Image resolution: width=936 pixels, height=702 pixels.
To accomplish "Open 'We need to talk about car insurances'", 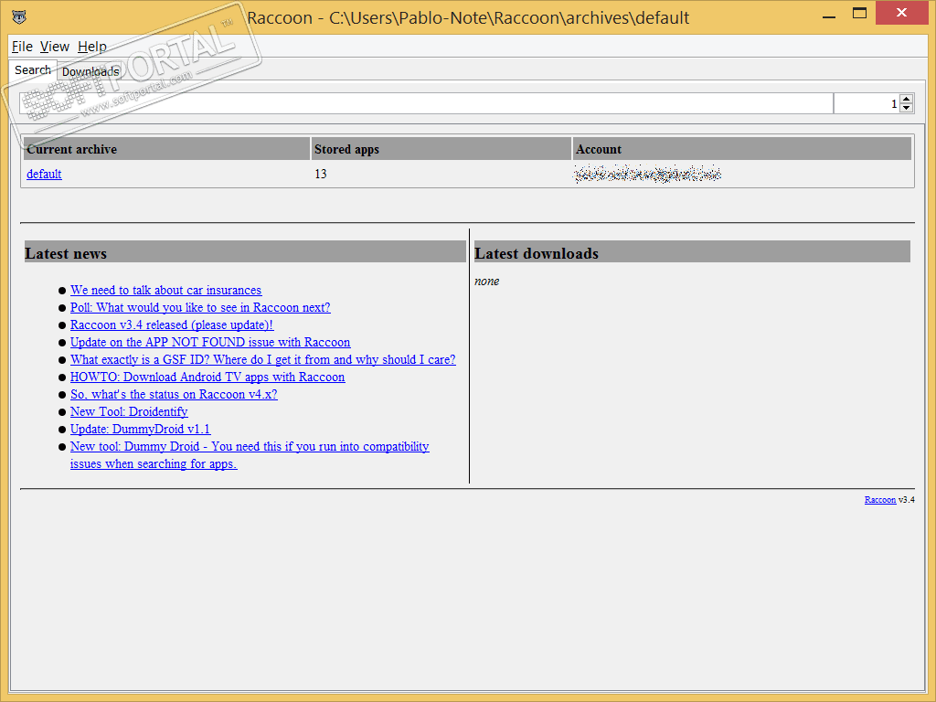I will click(166, 290).
